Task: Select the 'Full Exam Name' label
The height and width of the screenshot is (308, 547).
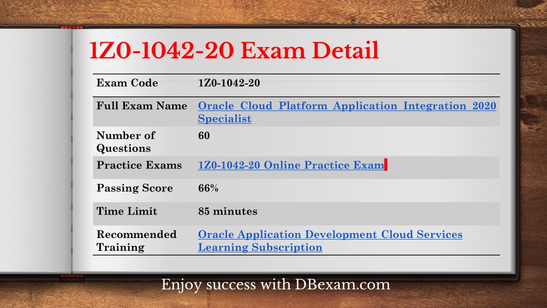Action: (142, 106)
